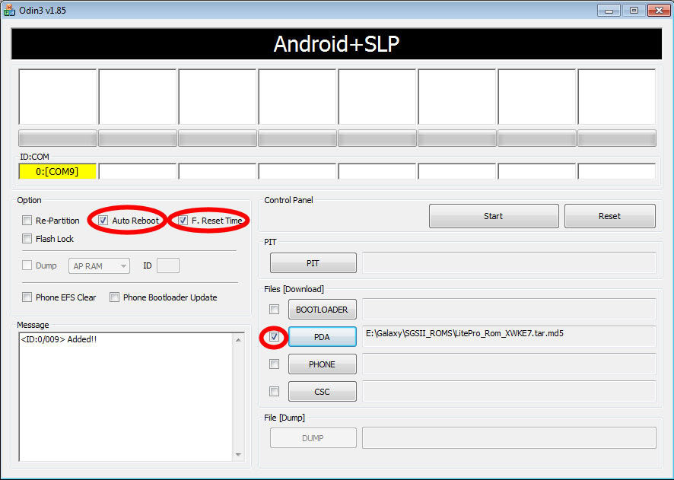Viewport: 674px width, 480px height.
Task: Click the Android+SLP banner text
Action: pyautogui.click(x=336, y=44)
